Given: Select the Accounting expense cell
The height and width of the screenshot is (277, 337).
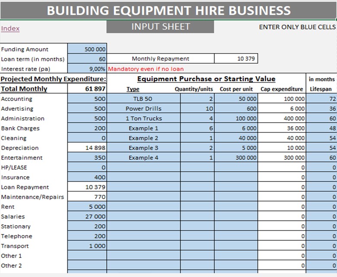Looking at the screenshot, I should pos(87,99).
